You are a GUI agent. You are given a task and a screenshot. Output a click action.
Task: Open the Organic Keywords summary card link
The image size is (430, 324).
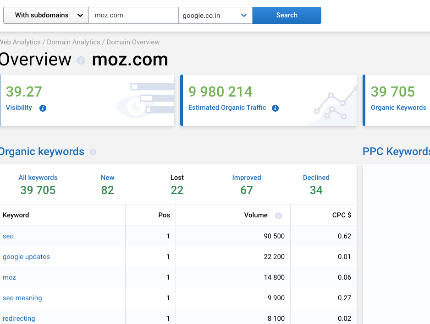coord(398,108)
